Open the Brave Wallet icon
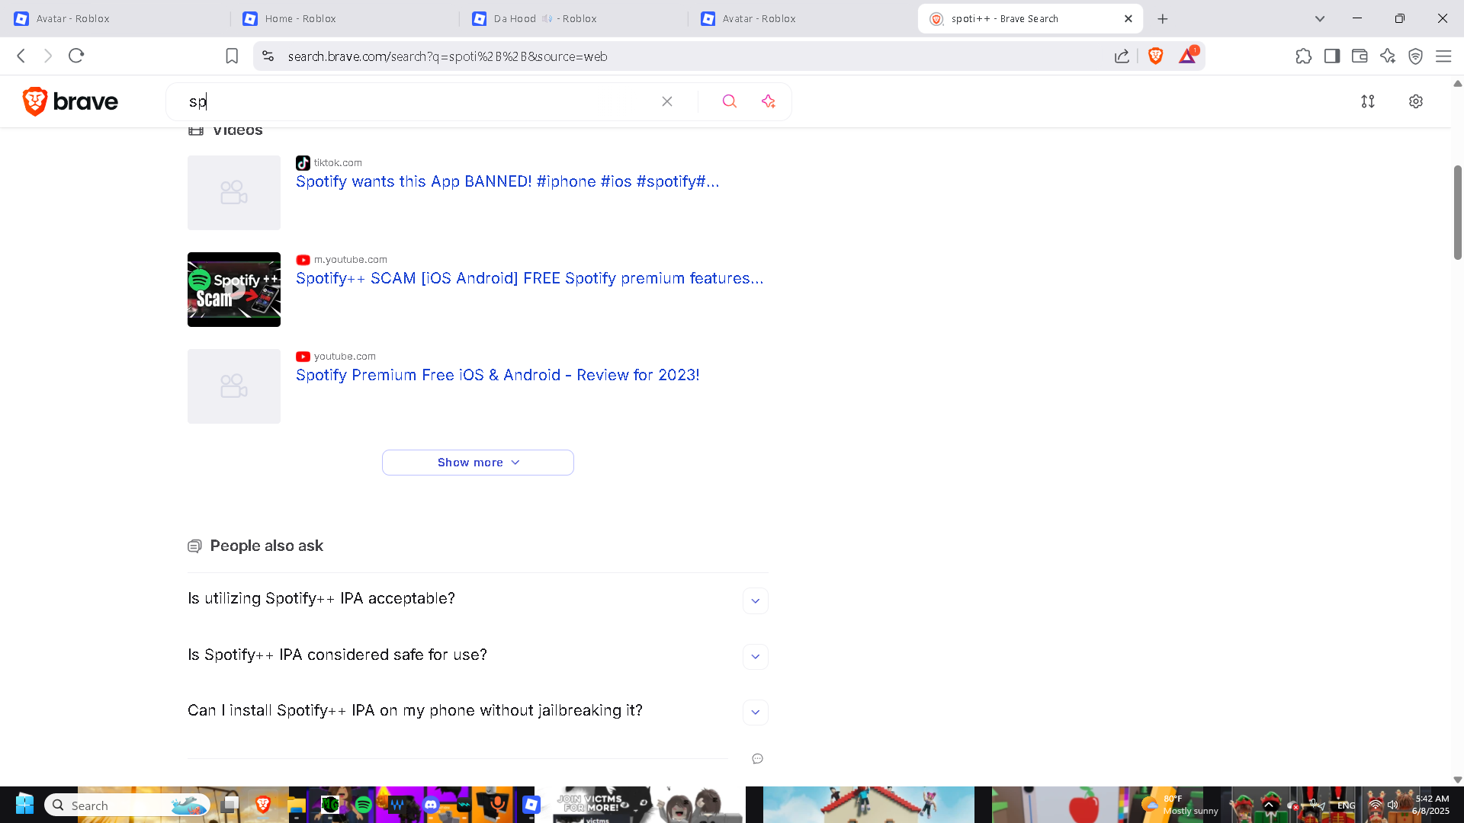The width and height of the screenshot is (1464, 823). tap(1360, 56)
